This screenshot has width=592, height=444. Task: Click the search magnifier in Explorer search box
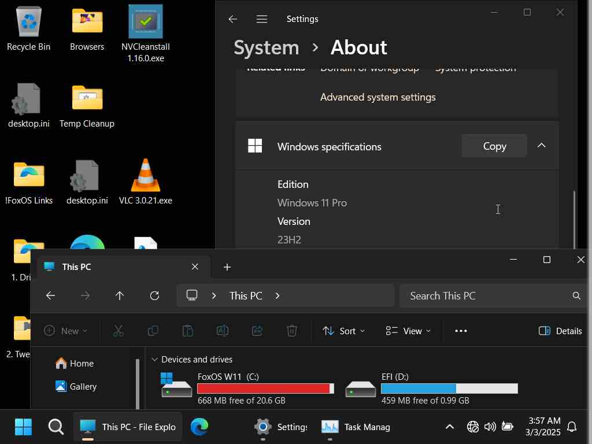click(x=576, y=295)
